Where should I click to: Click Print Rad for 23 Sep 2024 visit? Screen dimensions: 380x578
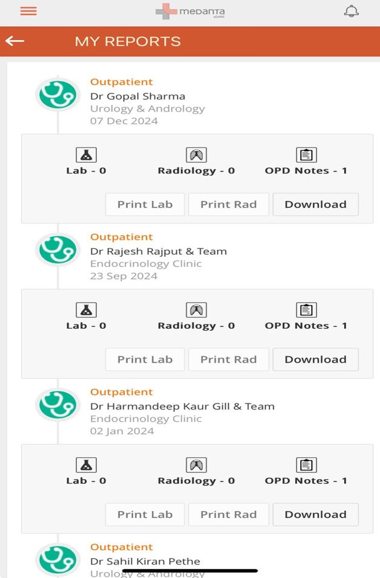pos(228,360)
